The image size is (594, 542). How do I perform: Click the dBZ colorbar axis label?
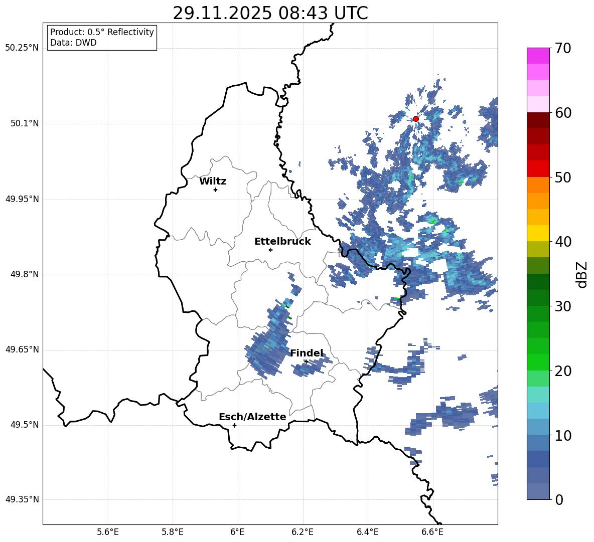582,274
